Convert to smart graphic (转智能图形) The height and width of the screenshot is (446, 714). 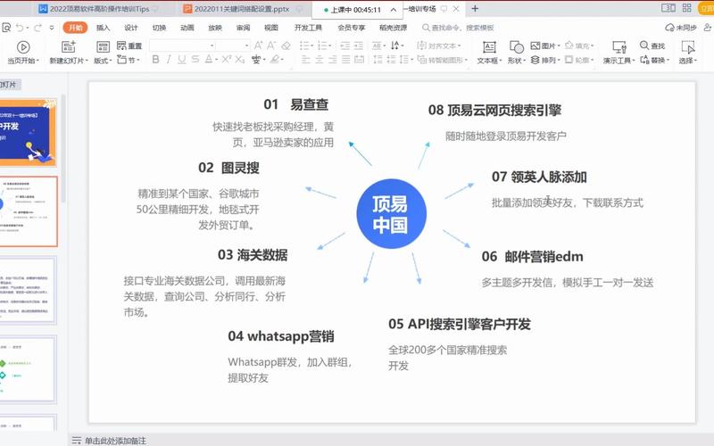(442, 60)
